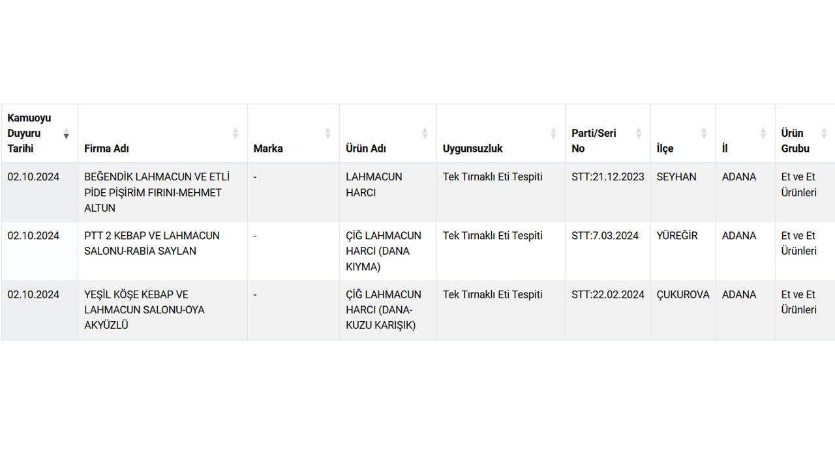This screenshot has width=835, height=469.
Task: Click sort arrows in Ürün Adı column
Action: coord(425,134)
